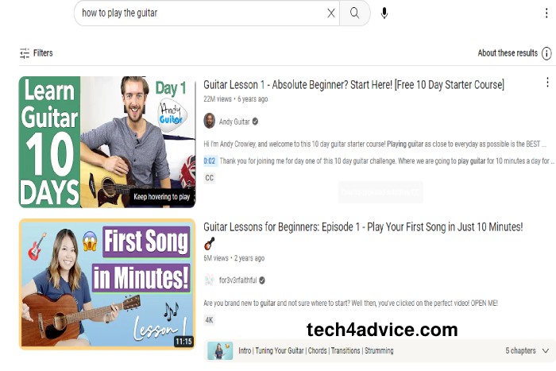The image size is (556, 371).
Task: Clear the search box with the X icon
Action: (x=331, y=14)
